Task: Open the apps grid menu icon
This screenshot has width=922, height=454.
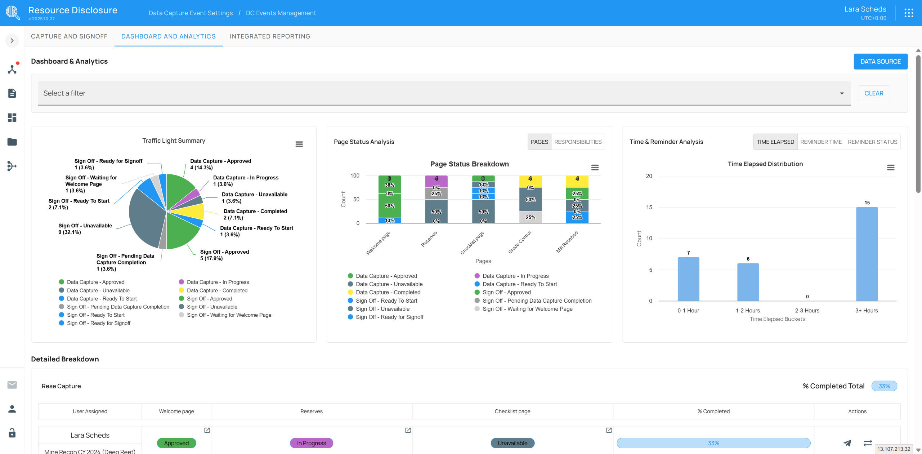Action: [909, 13]
